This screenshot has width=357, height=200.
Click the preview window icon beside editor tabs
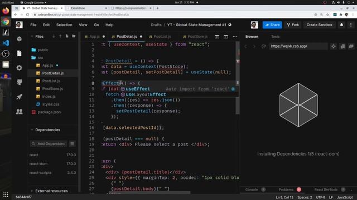coord(225,37)
